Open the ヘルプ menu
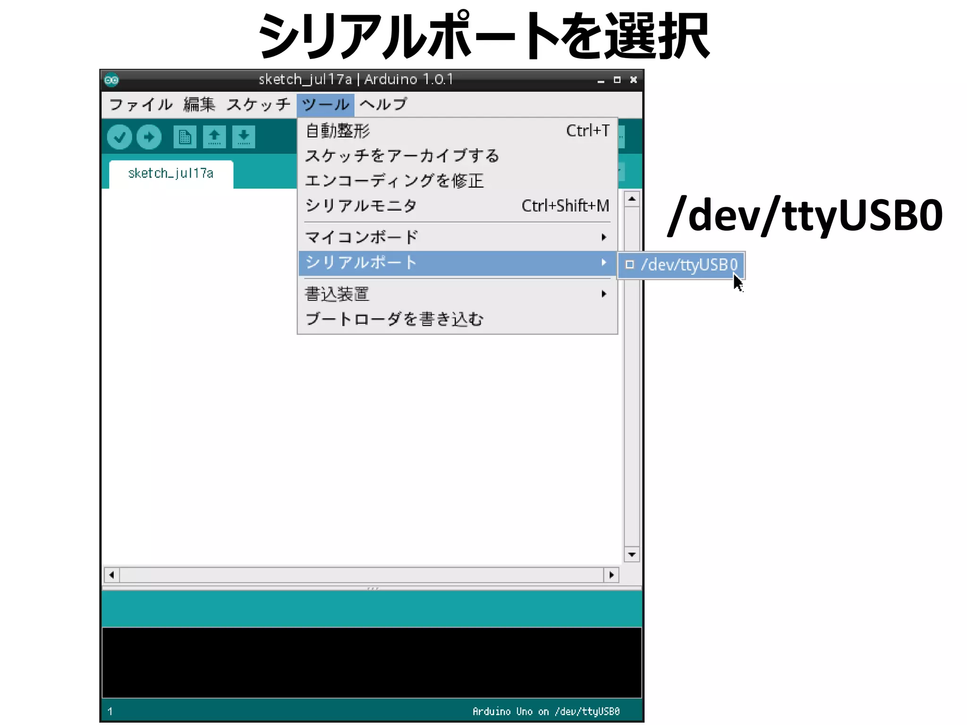Screen dimensions: 967x725 pyautogui.click(x=383, y=104)
